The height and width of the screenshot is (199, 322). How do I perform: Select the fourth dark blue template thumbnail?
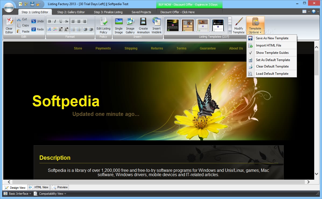218,25
